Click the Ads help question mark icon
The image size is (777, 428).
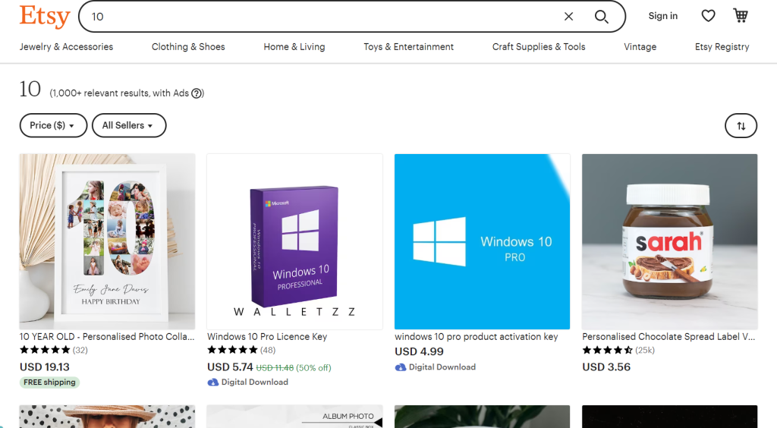pyautogui.click(x=197, y=93)
